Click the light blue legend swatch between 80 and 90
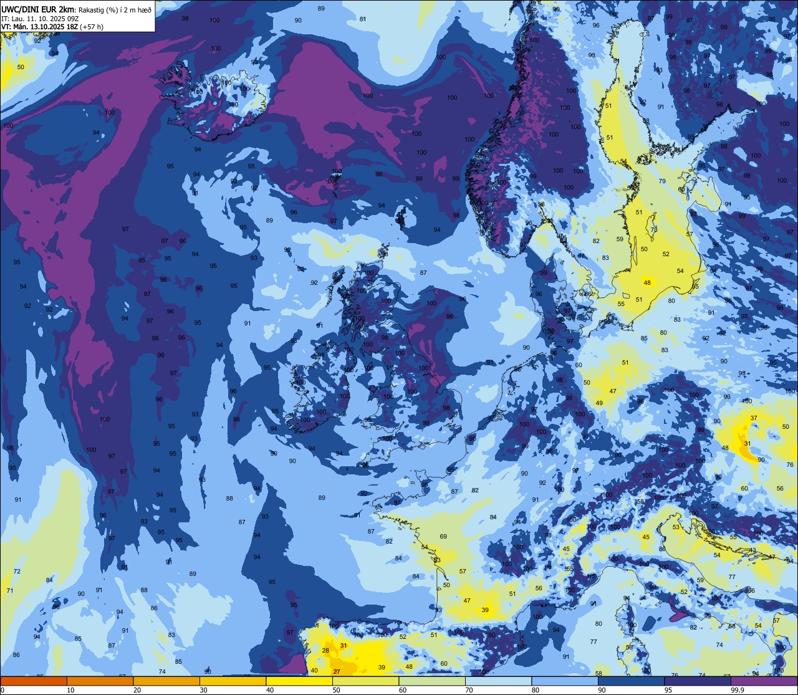The image size is (798, 695). [x=565, y=681]
